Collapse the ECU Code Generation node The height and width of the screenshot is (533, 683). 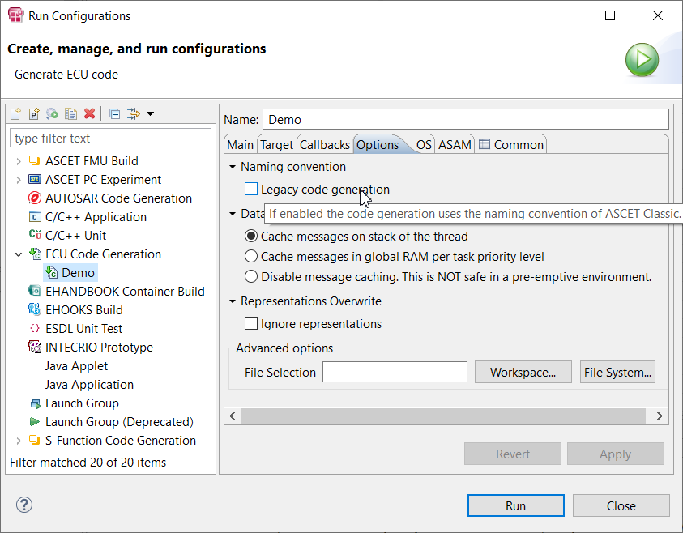(18, 254)
